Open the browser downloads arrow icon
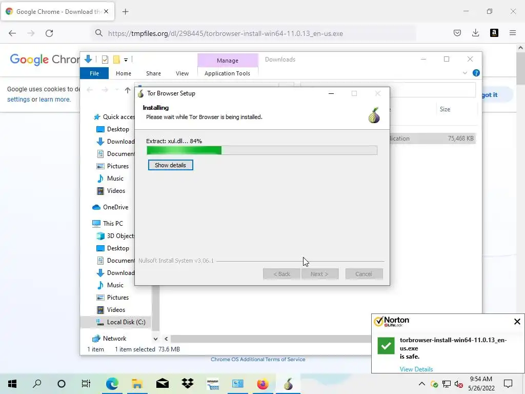Screen dimensions: 525x394 click(475, 33)
